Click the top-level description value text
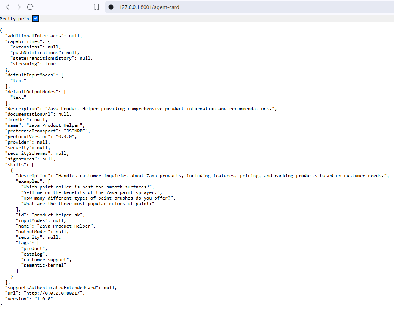 coord(159,109)
